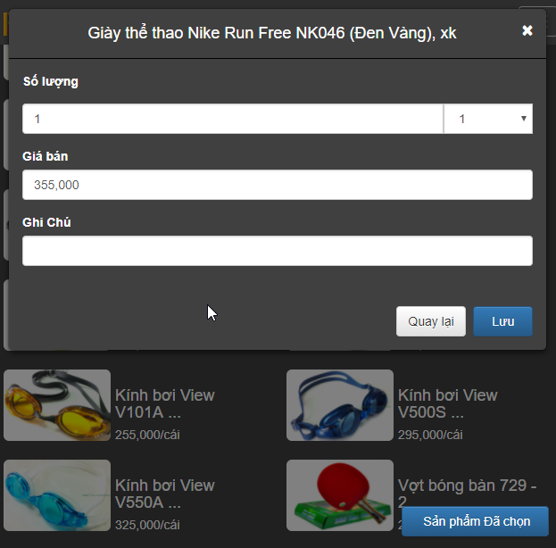Choose the dark blue goggles V500S thumbnail
Viewport: 556px width, 548px height.
pos(340,405)
